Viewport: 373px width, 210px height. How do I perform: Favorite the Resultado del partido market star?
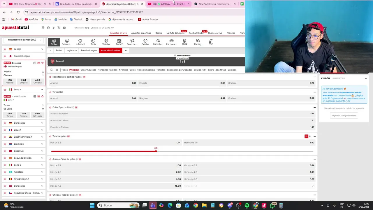(x=50, y=77)
